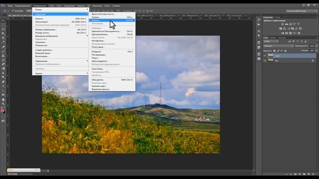Choose Яркость/Контрастность menu item
This screenshot has width=319, height=179.
tap(112, 14)
